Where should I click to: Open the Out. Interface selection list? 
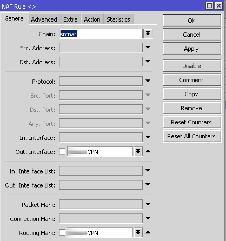coord(138,151)
